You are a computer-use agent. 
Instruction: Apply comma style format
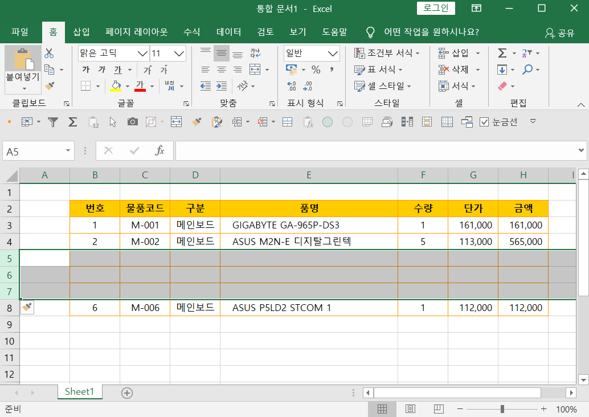pyautogui.click(x=332, y=69)
